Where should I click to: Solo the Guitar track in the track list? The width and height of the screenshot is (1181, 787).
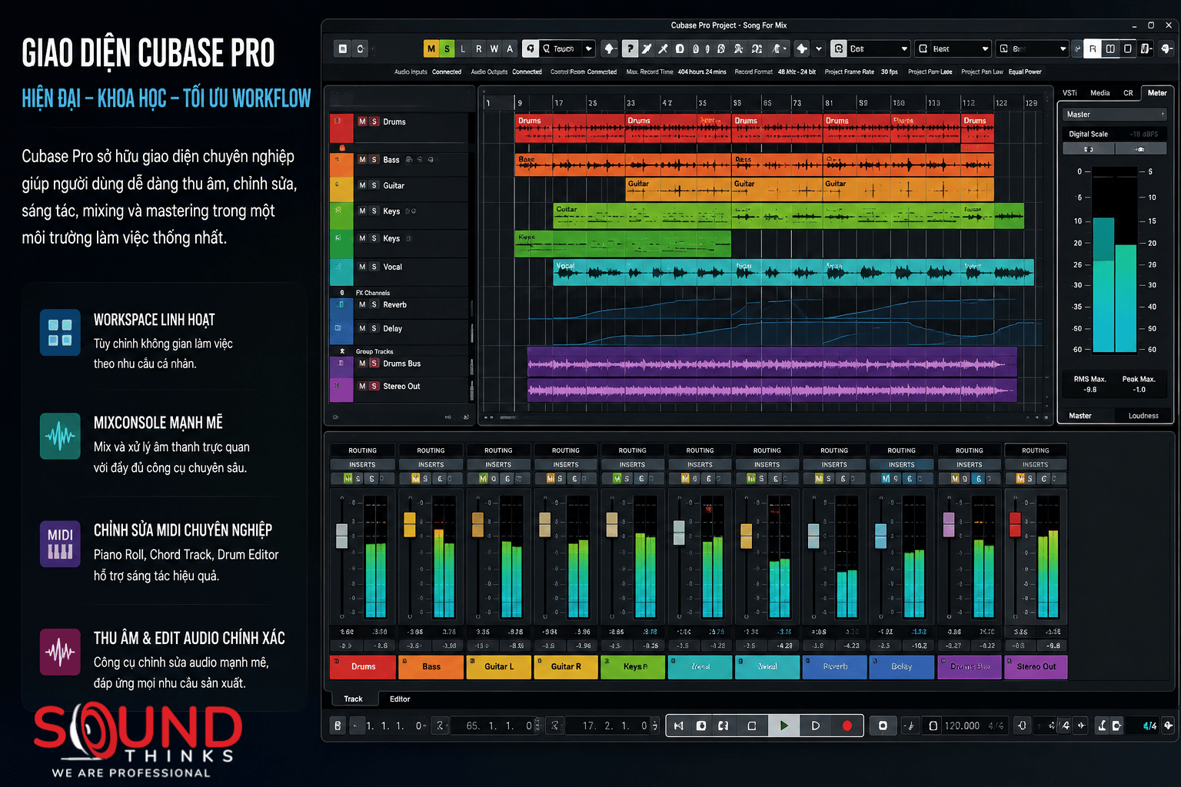(x=374, y=185)
